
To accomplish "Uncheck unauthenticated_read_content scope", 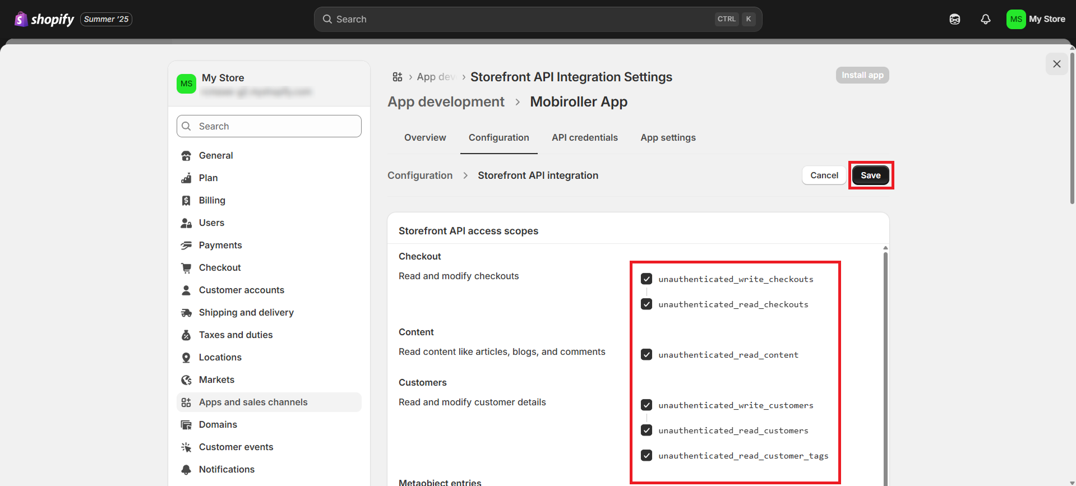I will pyautogui.click(x=646, y=354).
